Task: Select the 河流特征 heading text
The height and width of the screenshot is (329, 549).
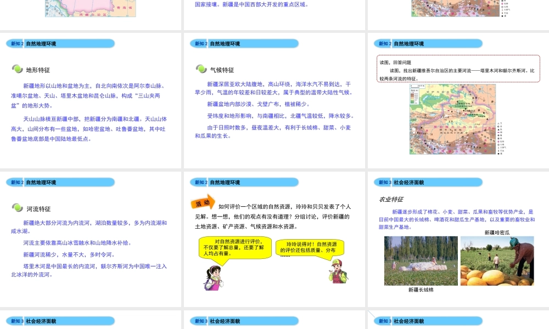Action: 38,209
